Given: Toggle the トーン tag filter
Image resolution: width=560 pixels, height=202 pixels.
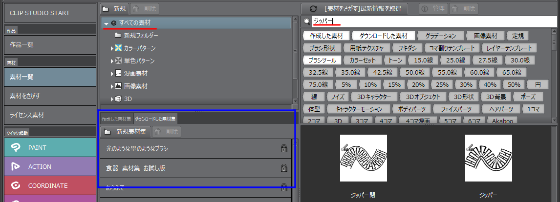Looking at the screenshot, I should click(395, 61).
